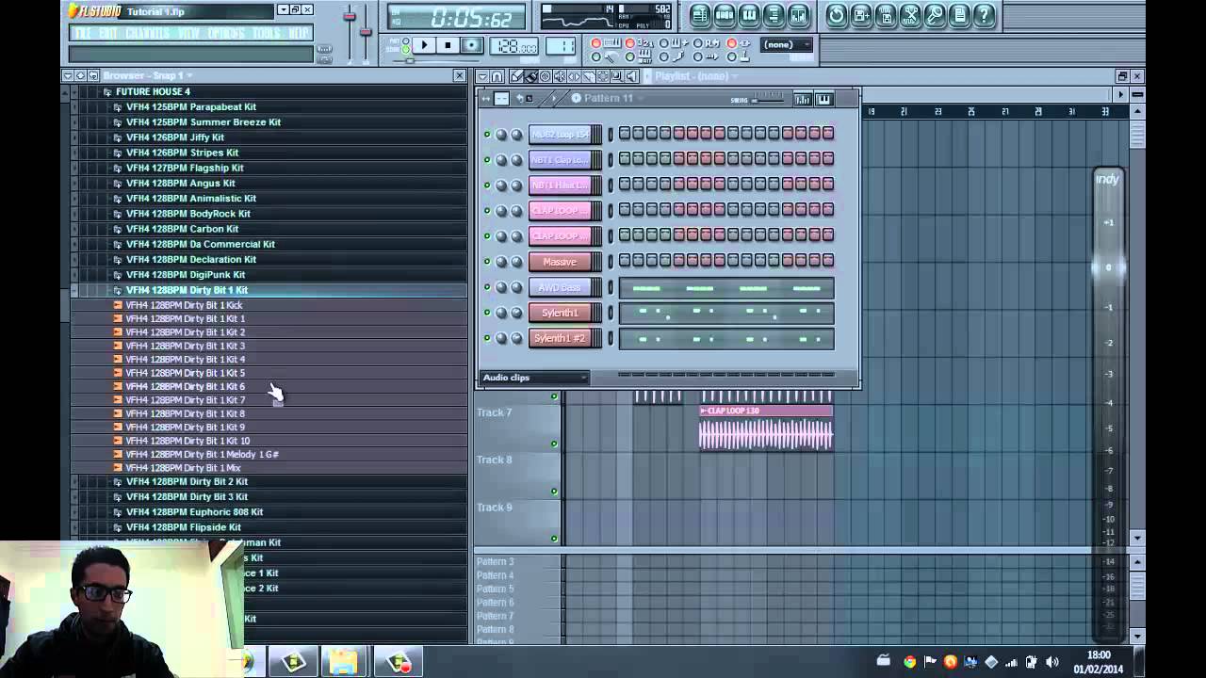Select the AWD Bass channel button
Viewport: 1206px width, 678px height.
click(x=560, y=287)
